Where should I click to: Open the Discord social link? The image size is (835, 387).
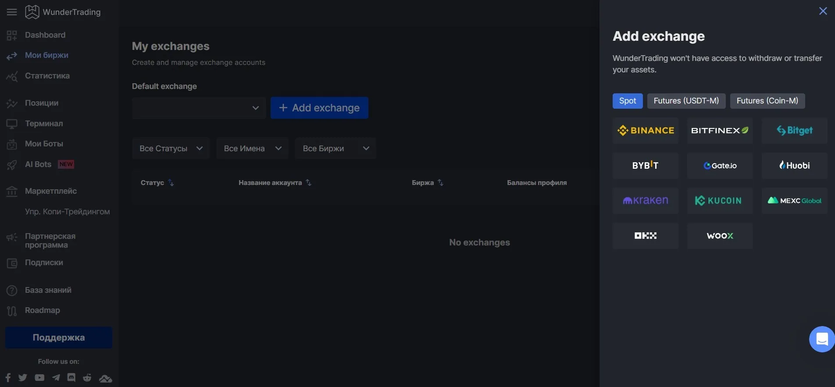tap(71, 378)
